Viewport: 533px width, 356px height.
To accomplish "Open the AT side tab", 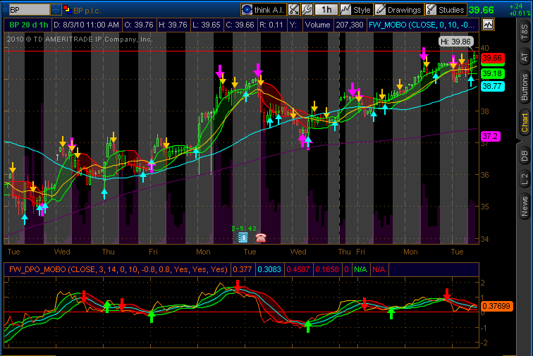I will [x=525, y=57].
